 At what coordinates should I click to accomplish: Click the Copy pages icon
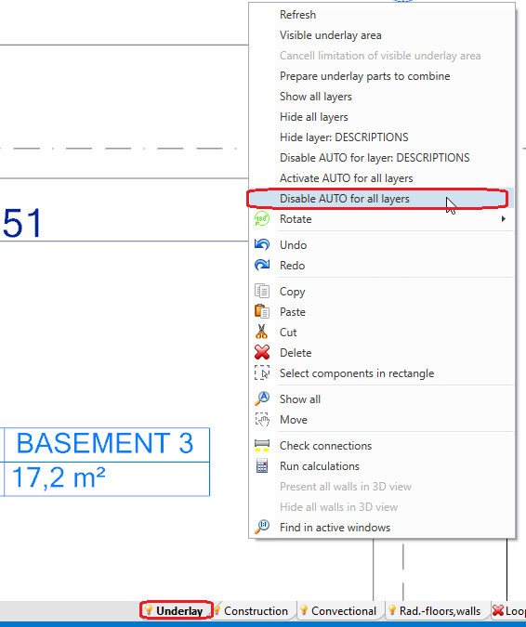[x=262, y=291]
